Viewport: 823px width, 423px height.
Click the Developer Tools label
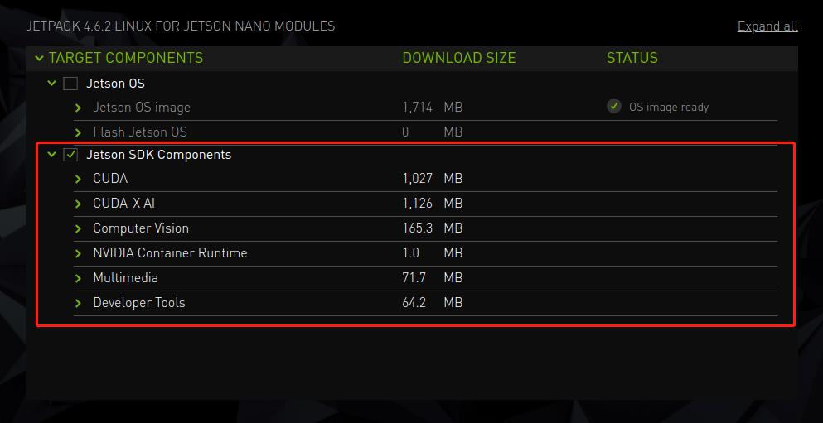[x=139, y=303]
